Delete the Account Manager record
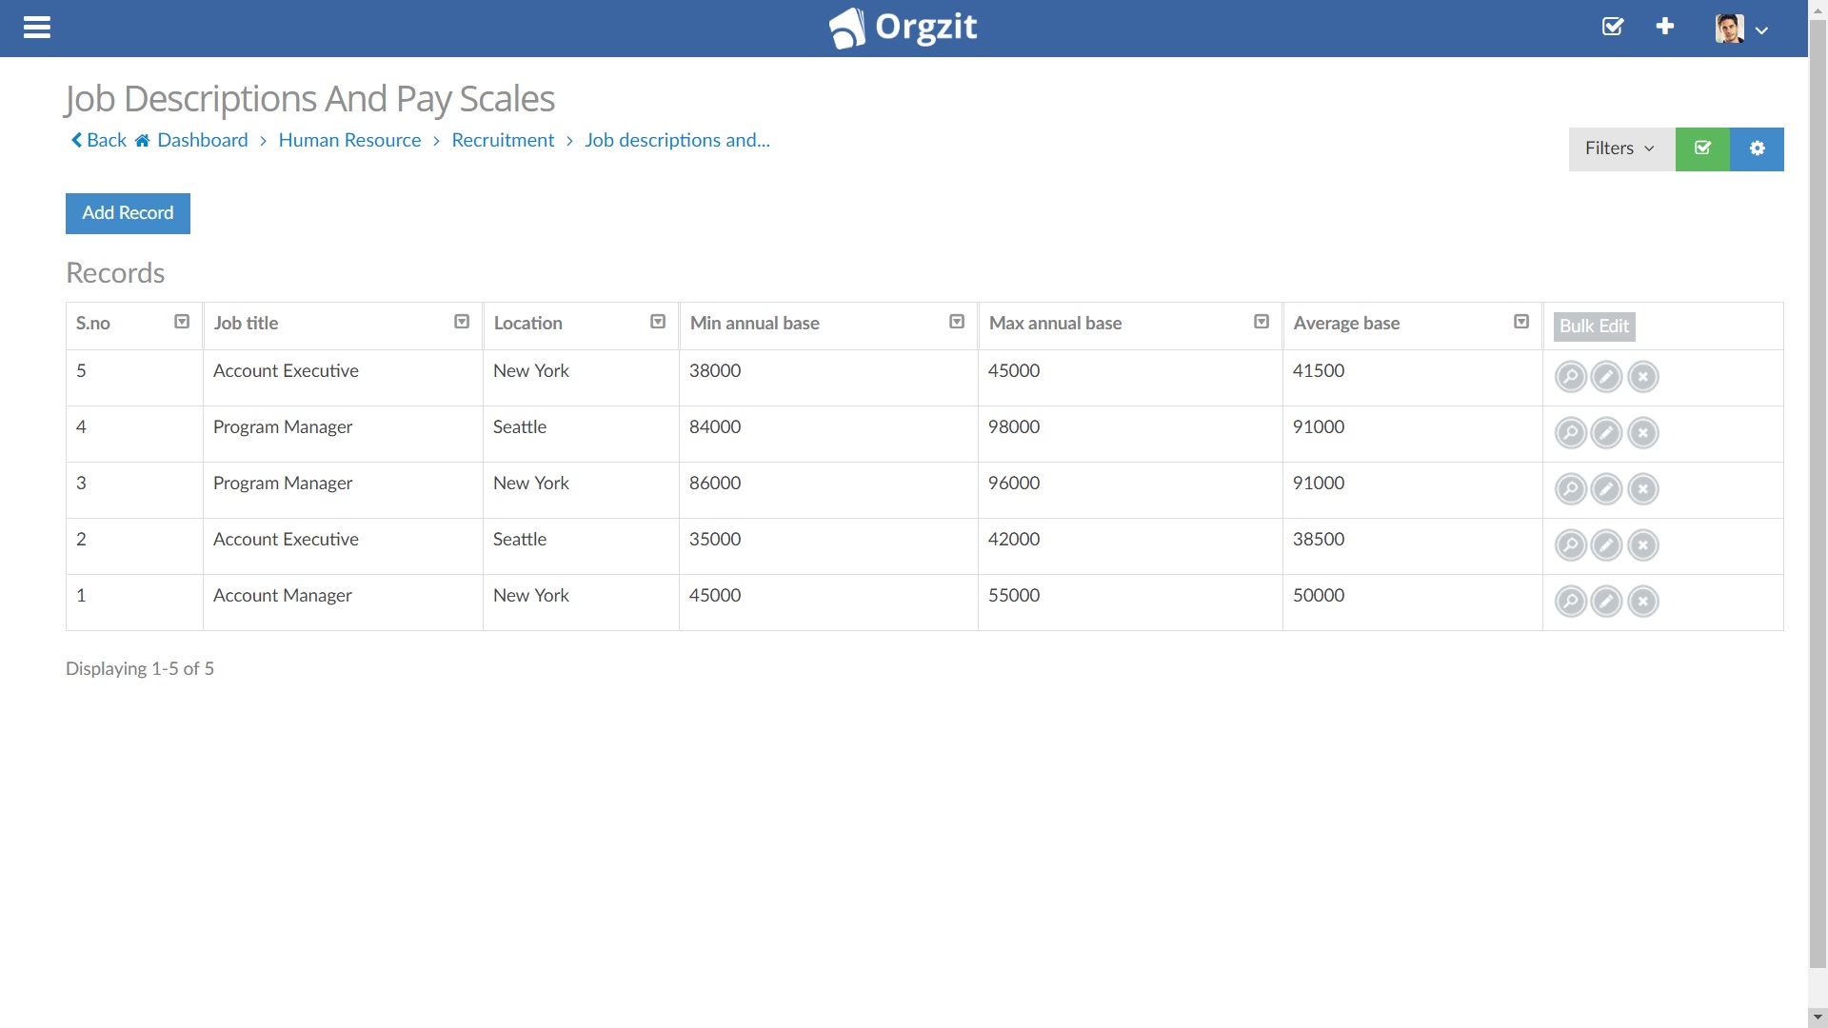The height and width of the screenshot is (1028, 1828). 1642,602
